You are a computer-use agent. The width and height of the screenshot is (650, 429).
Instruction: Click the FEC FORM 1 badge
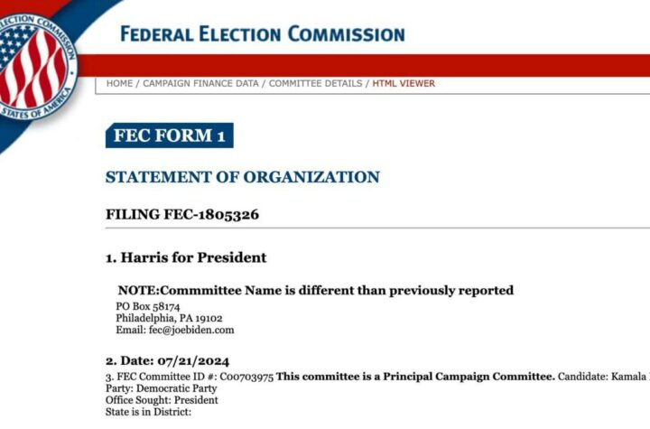169,135
